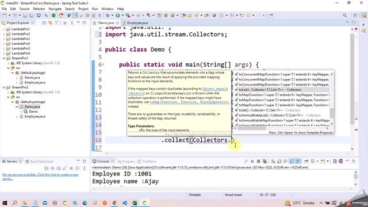Click the Open Perspective icon at top right
368x207 pixels.
pyautogui.click(x=355, y=16)
